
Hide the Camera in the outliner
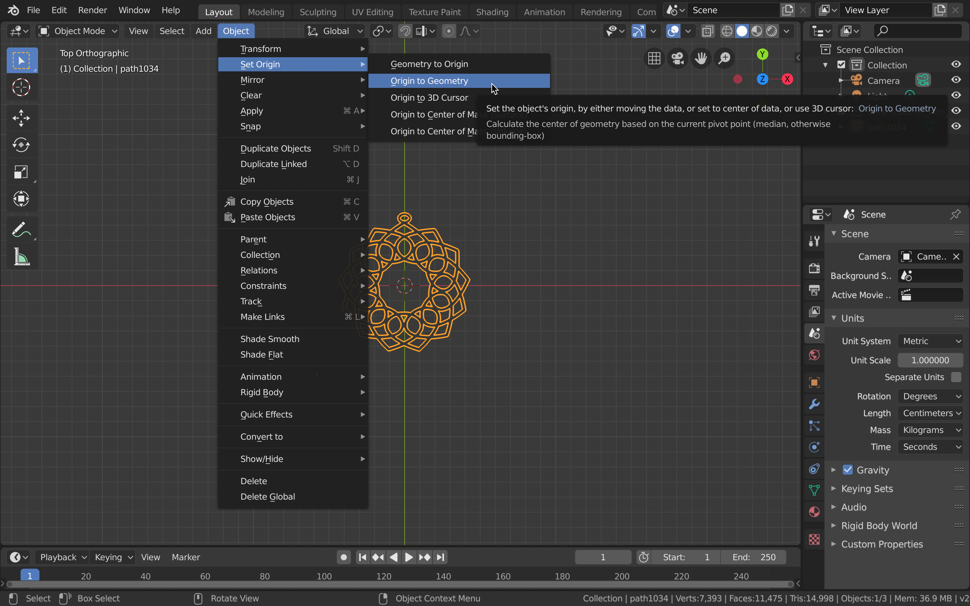(x=956, y=80)
